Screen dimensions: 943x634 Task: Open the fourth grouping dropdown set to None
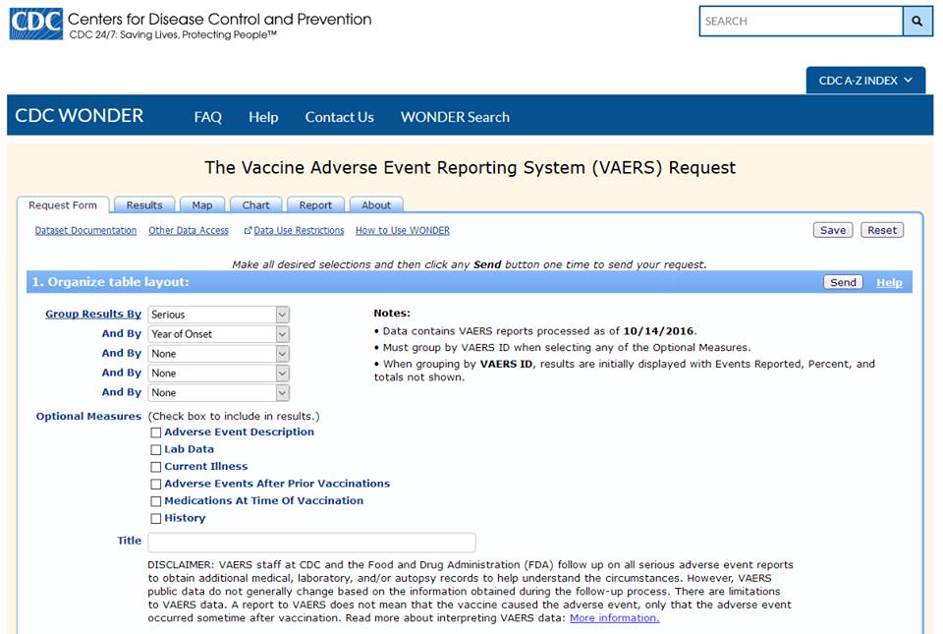(x=219, y=373)
